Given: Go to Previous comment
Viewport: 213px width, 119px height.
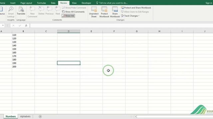Looking at the screenshot, I should point(50,11).
